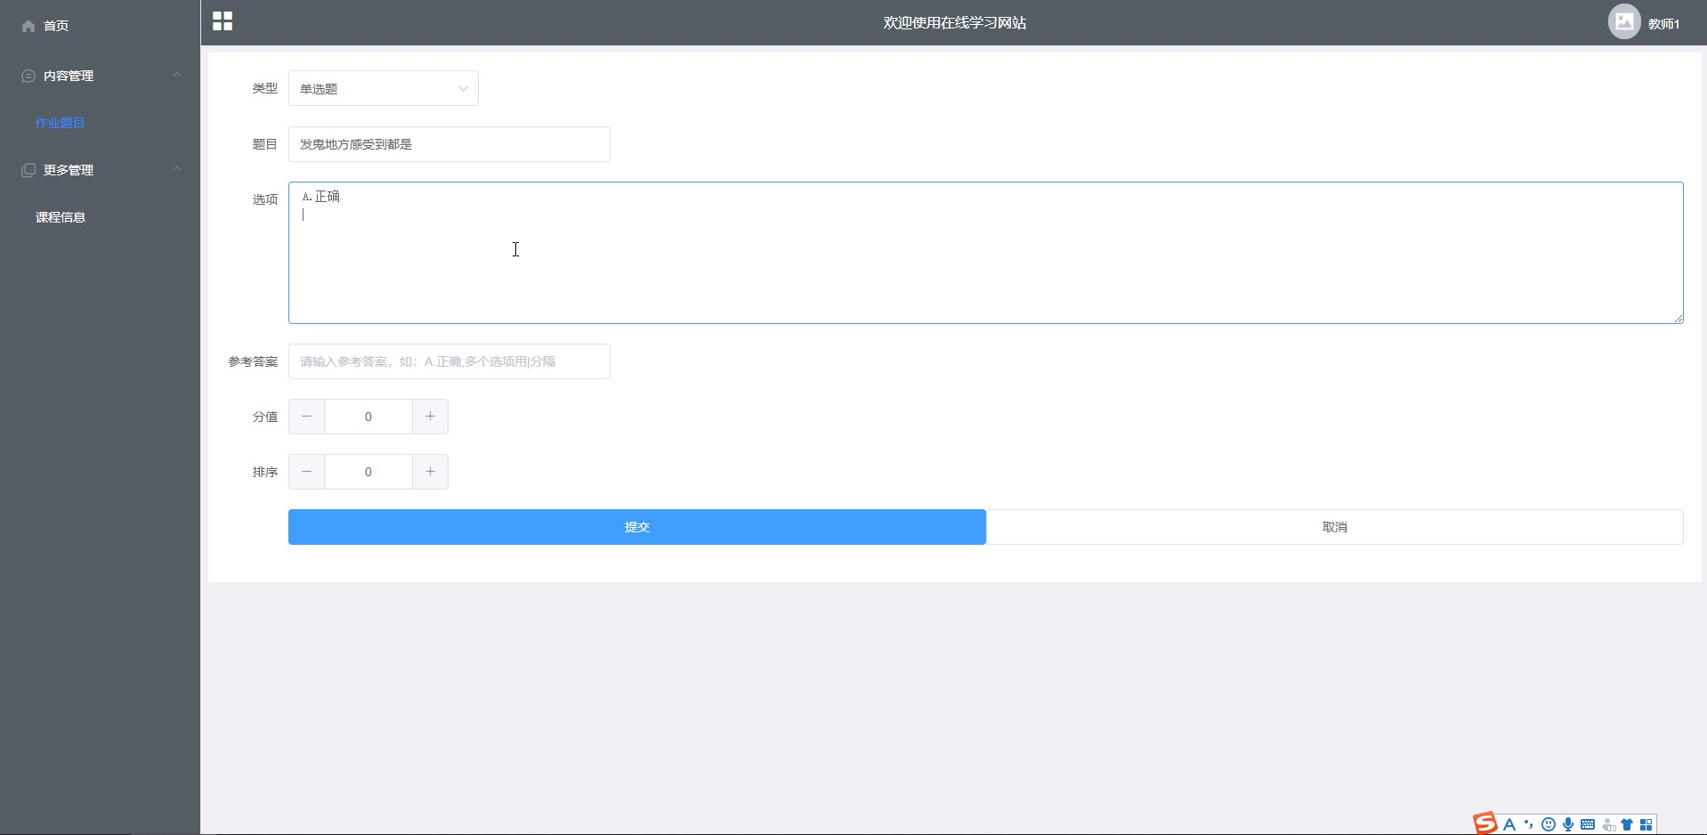Image resolution: width=1707 pixels, height=835 pixels.
Task: Click the 教师1 username
Action: tap(1663, 24)
